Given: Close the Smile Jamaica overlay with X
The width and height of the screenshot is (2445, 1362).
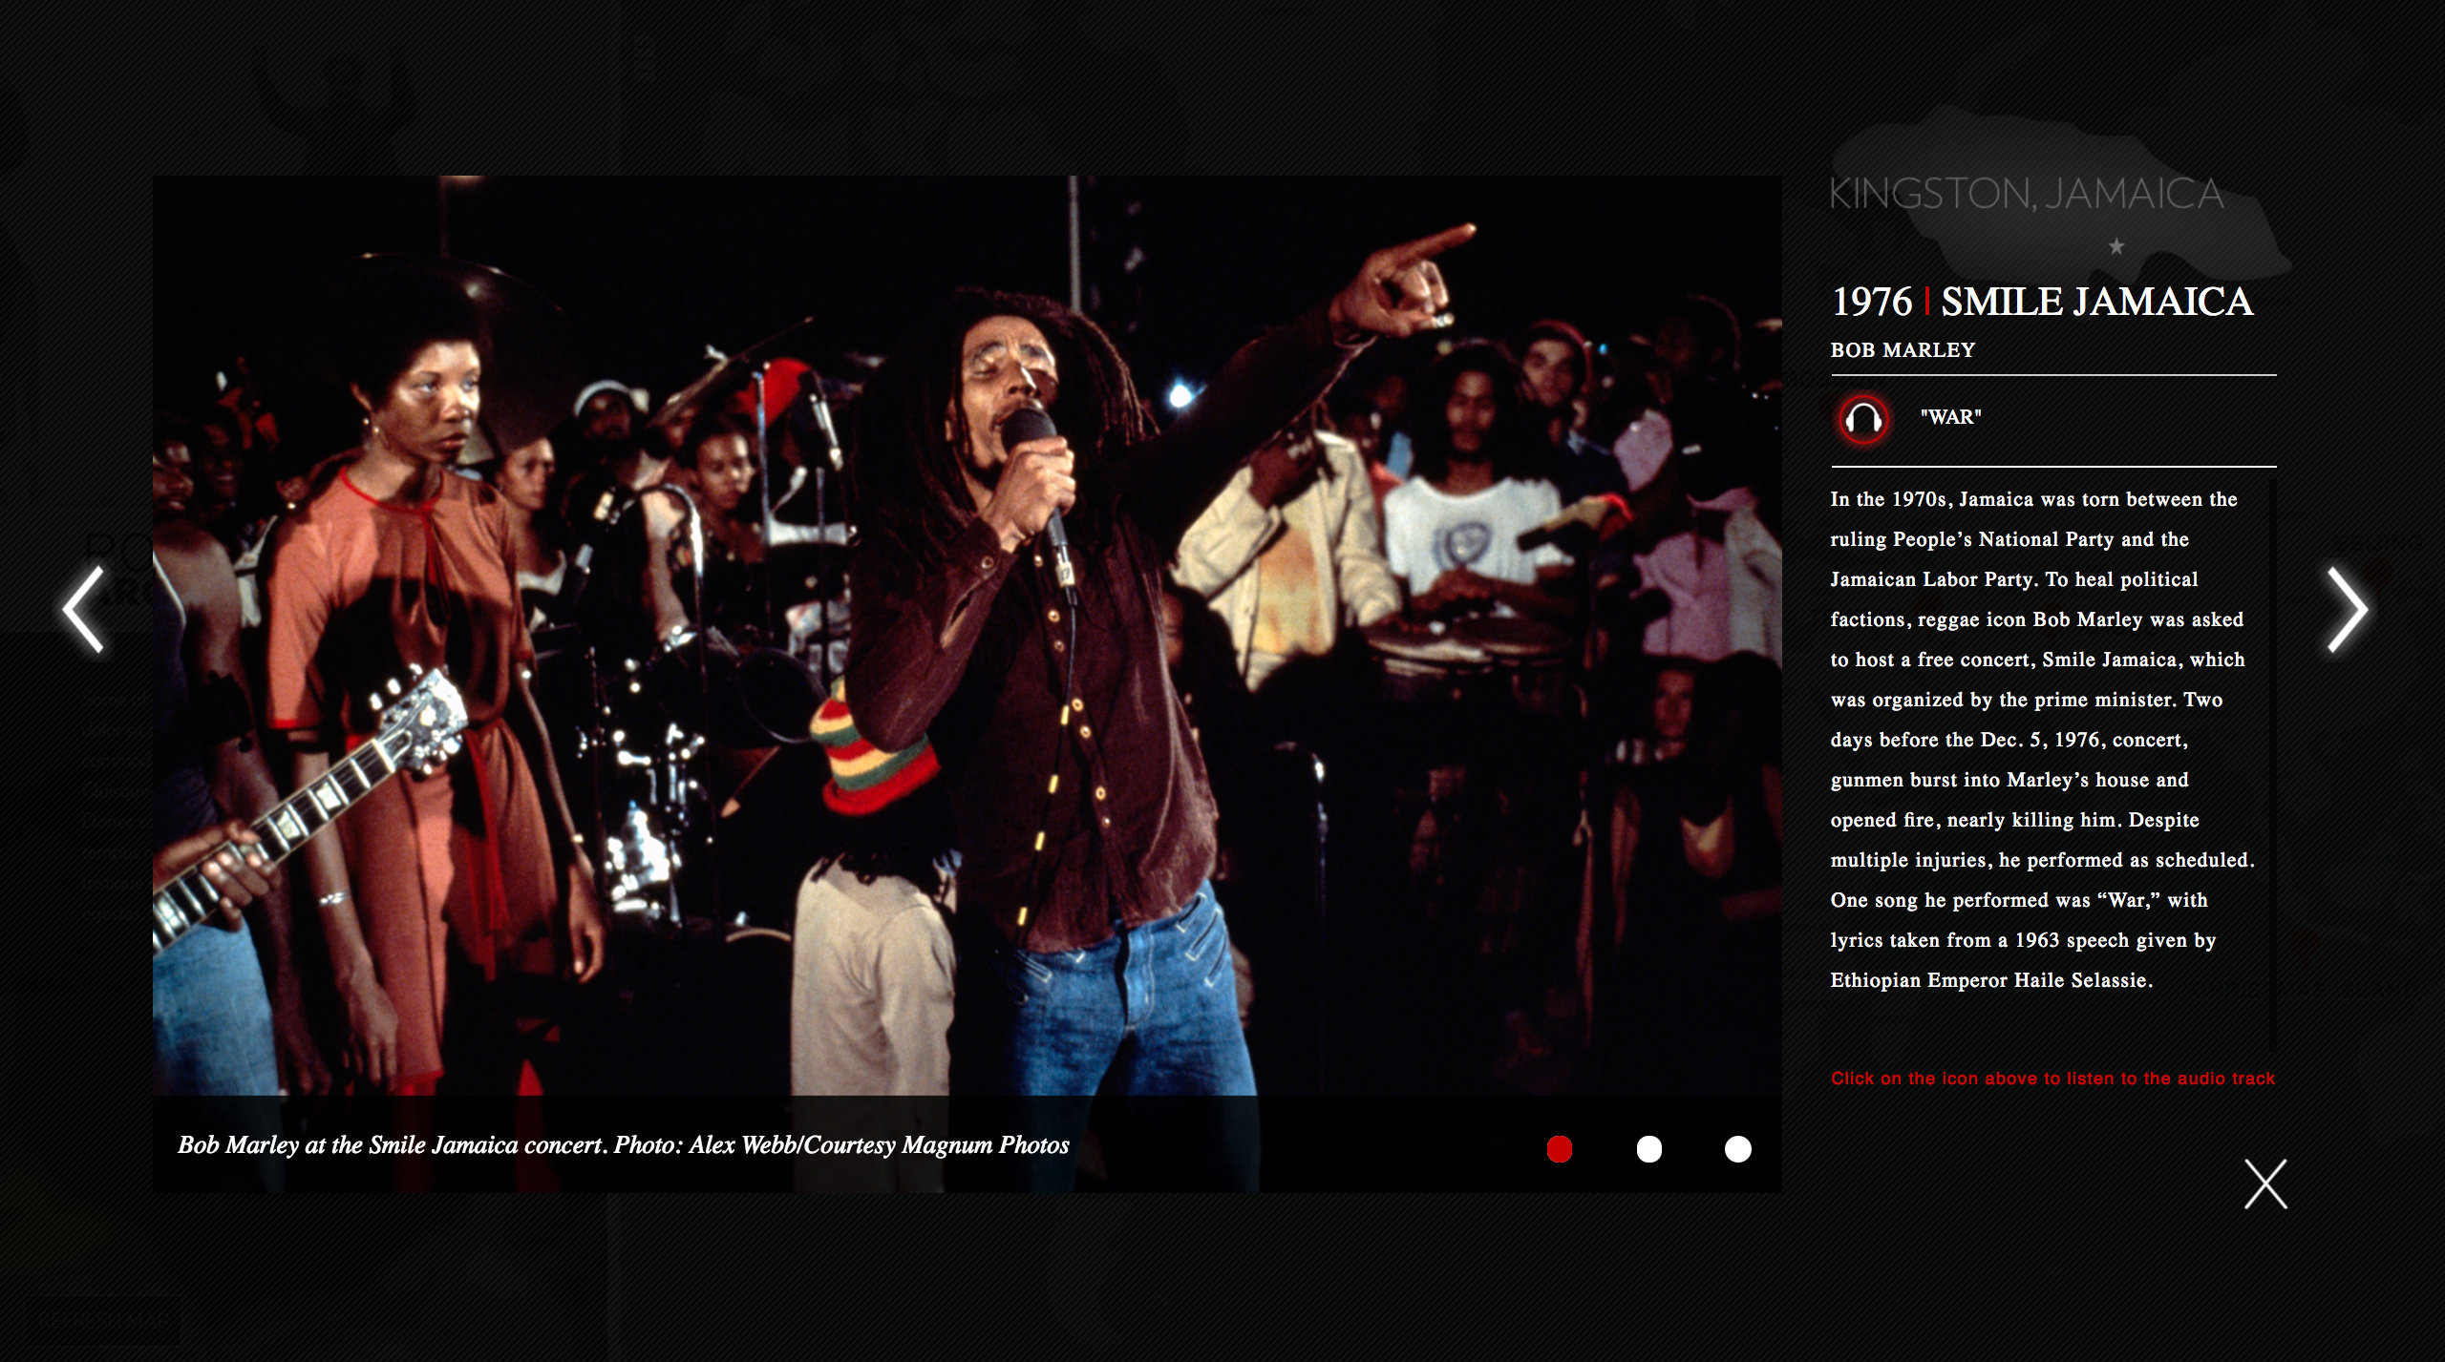Looking at the screenshot, I should 2264,1184.
